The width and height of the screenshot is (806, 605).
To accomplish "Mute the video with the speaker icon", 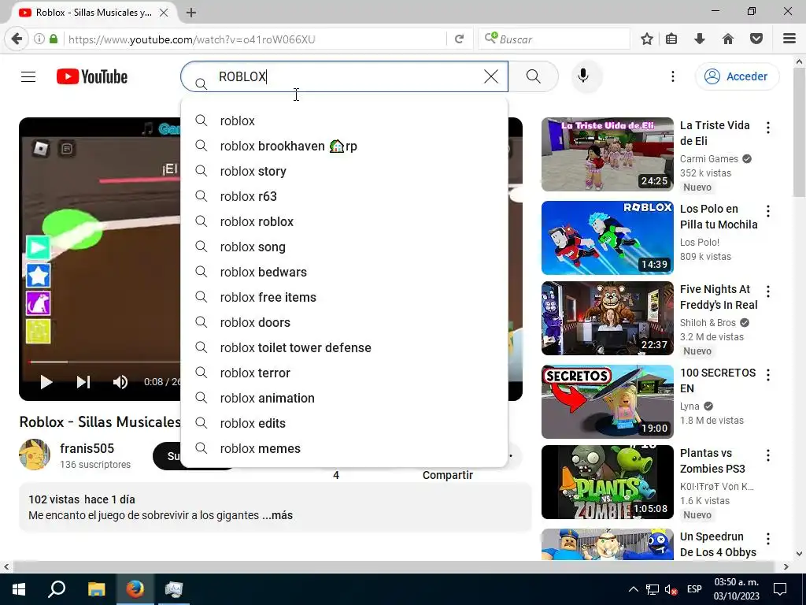I will coord(120,382).
